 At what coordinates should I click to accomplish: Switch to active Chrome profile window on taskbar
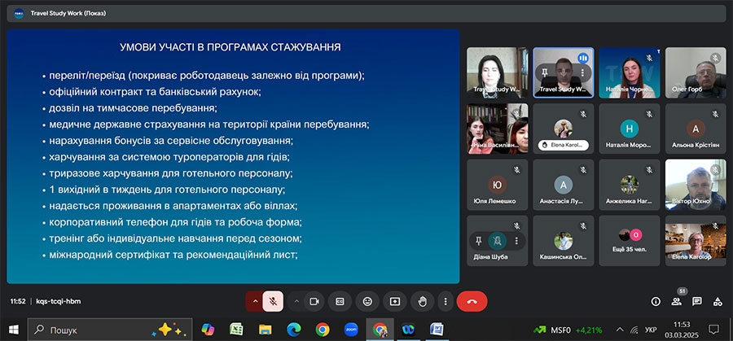point(380,330)
